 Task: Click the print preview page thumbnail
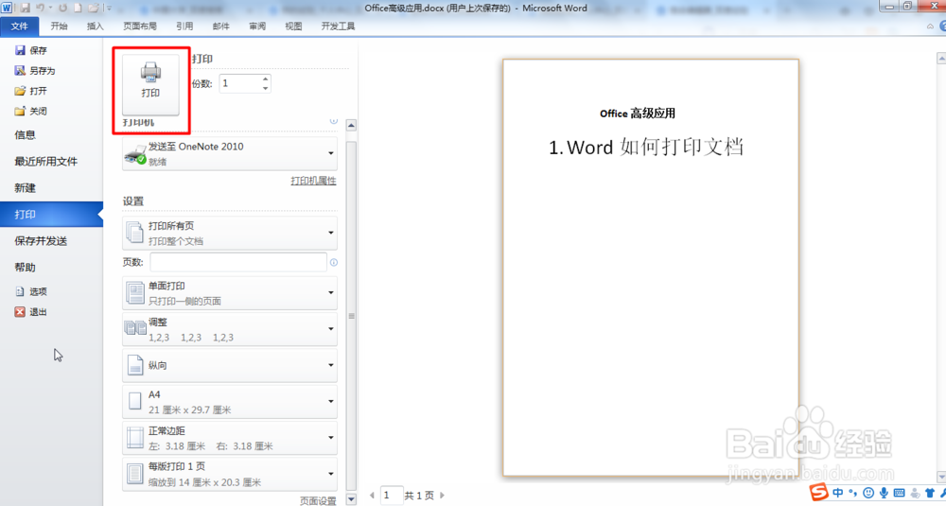pos(651,268)
